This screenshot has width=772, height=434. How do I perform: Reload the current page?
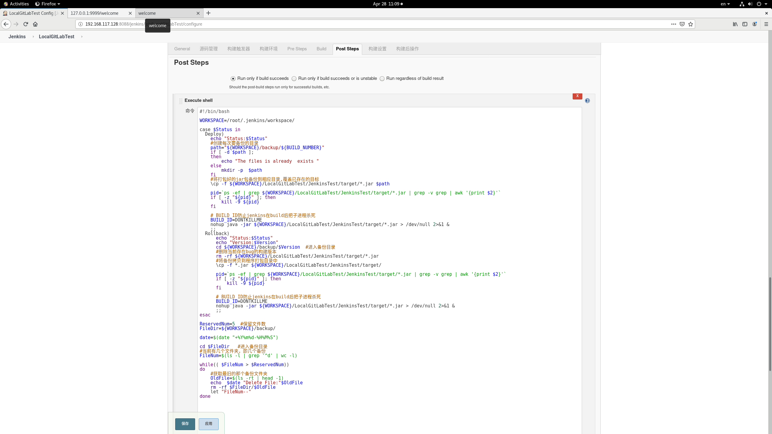click(26, 24)
